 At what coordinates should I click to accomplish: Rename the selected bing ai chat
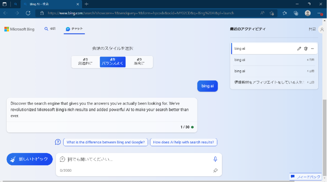pyautogui.click(x=299, y=49)
